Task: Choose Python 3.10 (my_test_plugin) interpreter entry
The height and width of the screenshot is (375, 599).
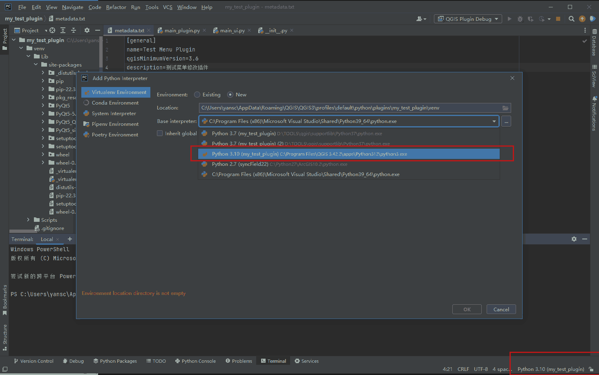Action: 349,154
